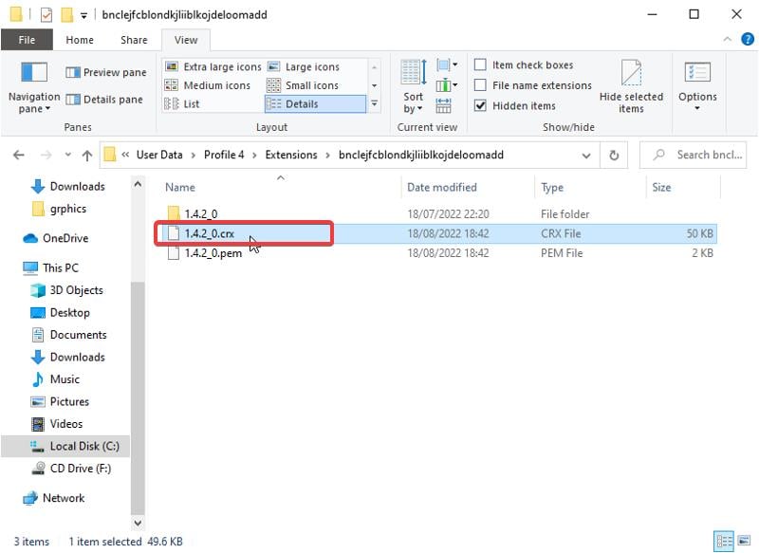Choose Extra large icons layout
Viewport: 759px width, 553px height.
(213, 66)
